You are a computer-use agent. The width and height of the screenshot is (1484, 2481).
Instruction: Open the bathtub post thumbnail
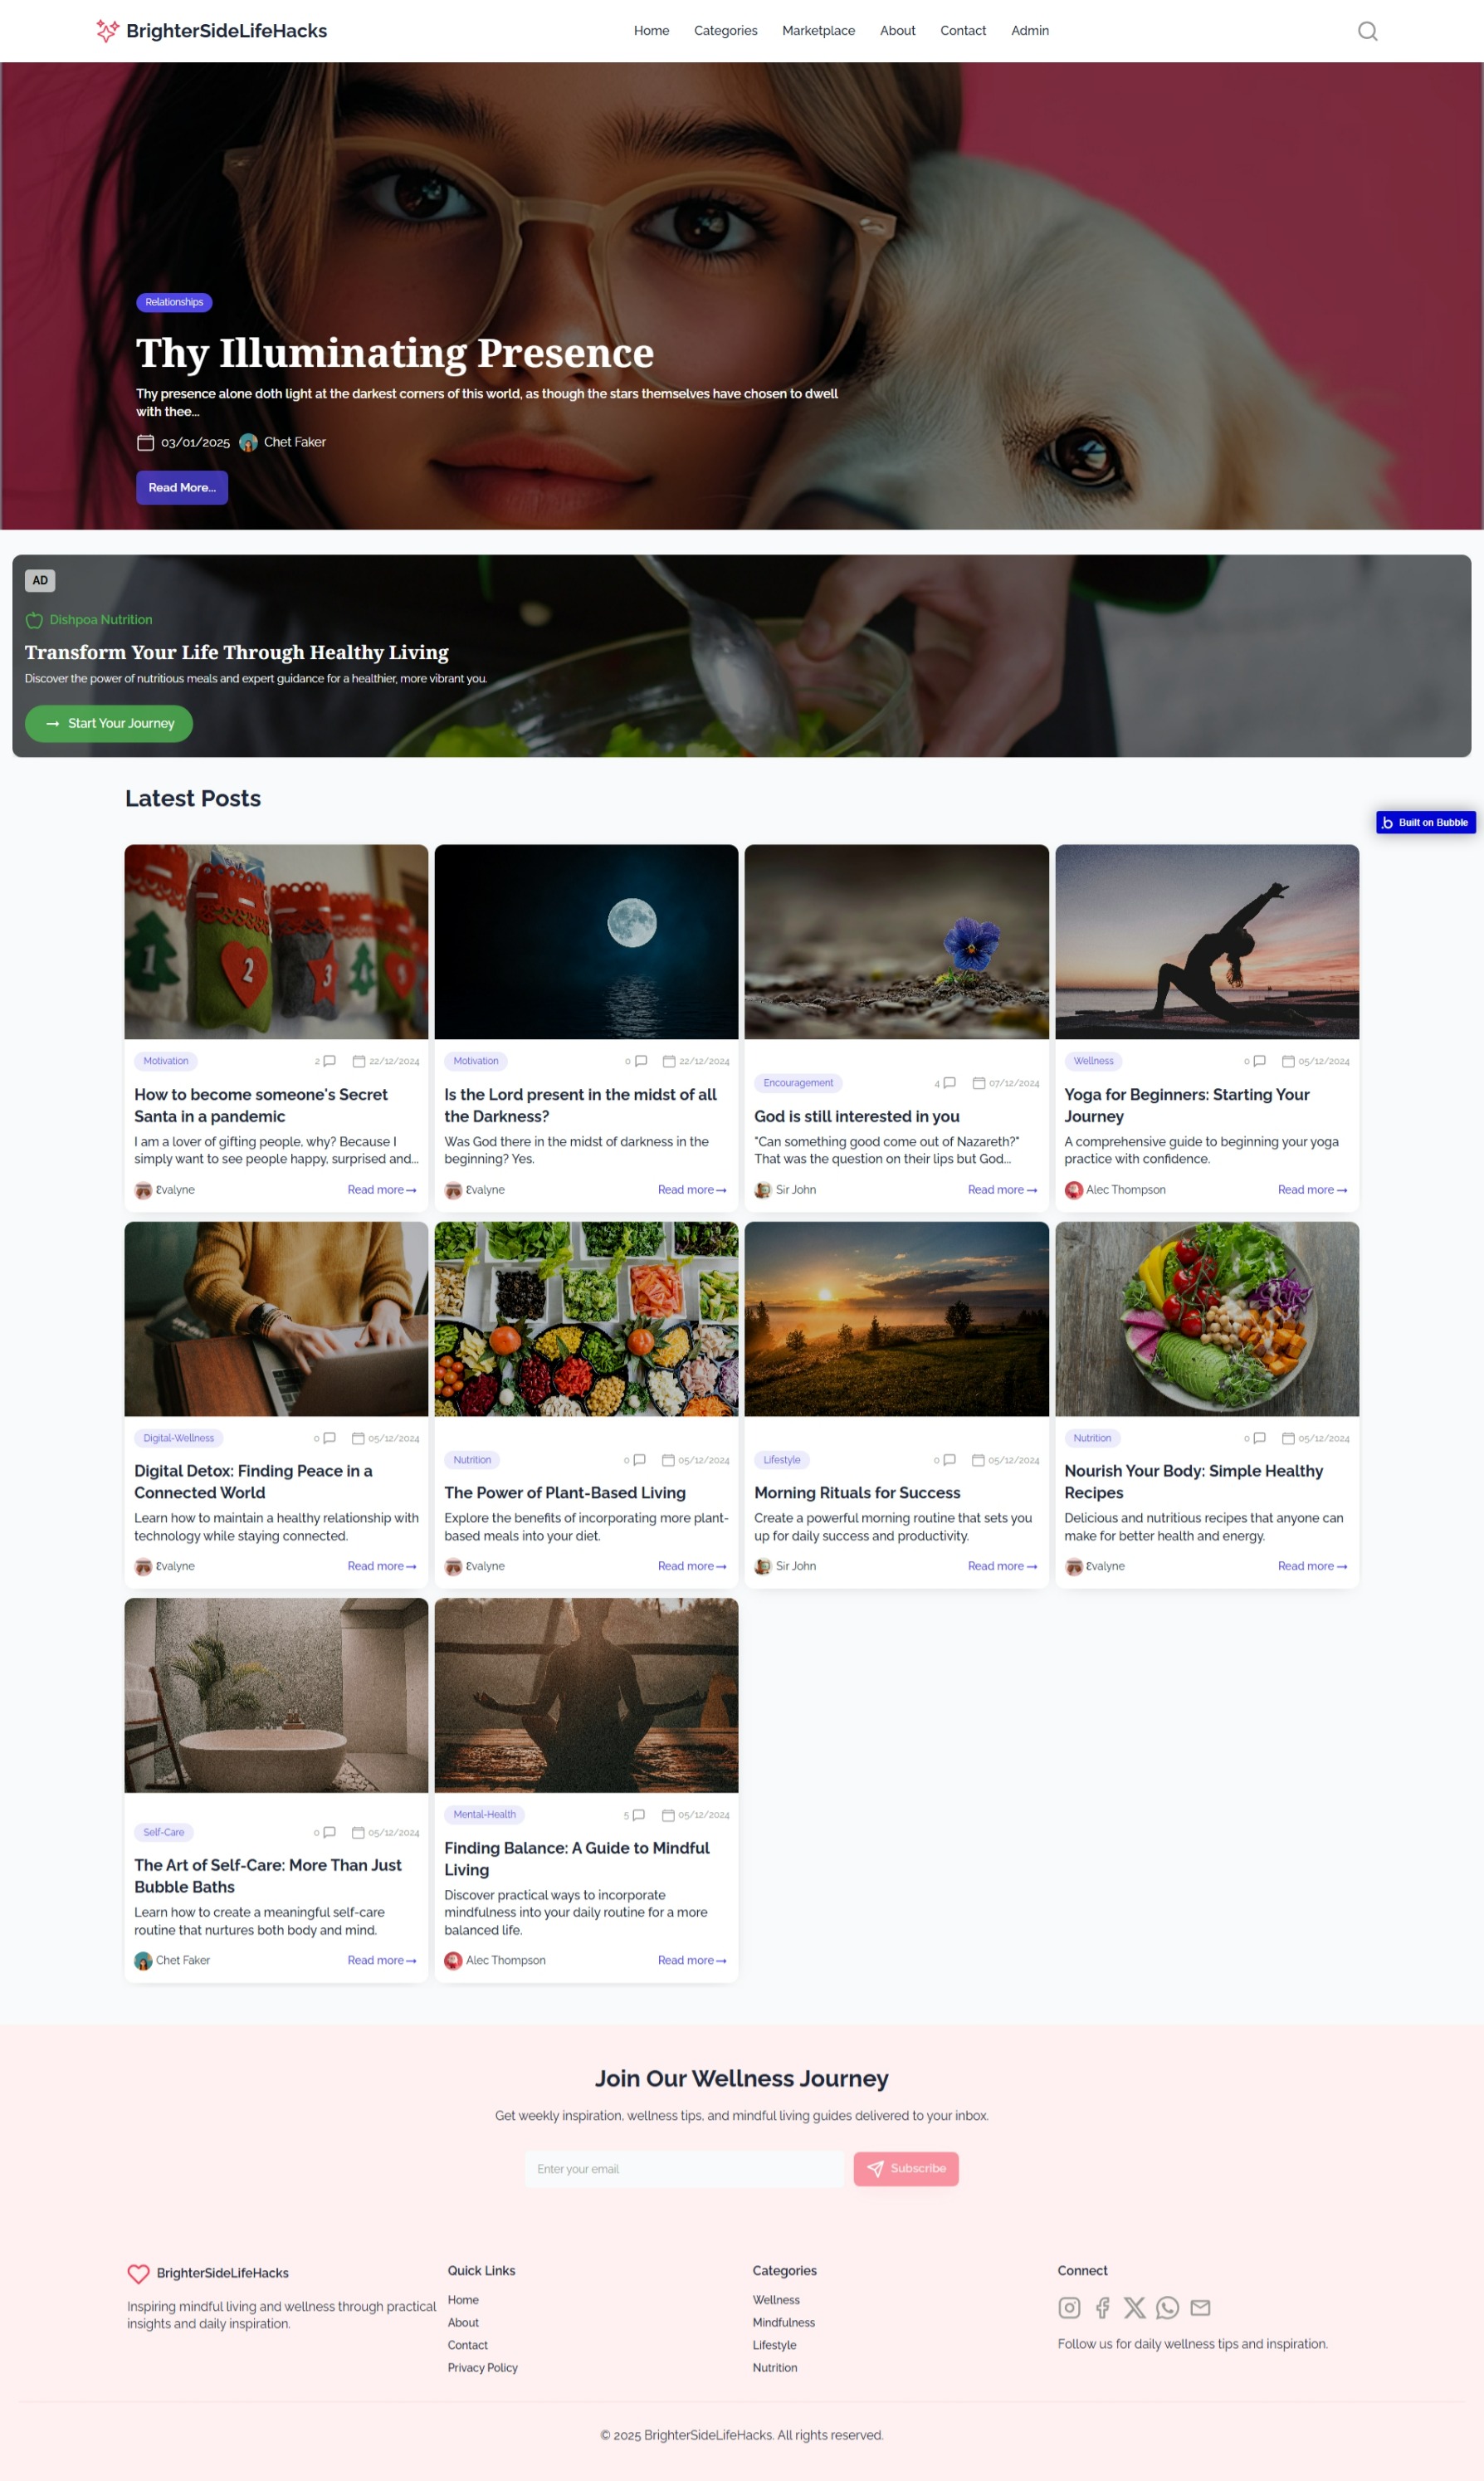pos(276,1695)
